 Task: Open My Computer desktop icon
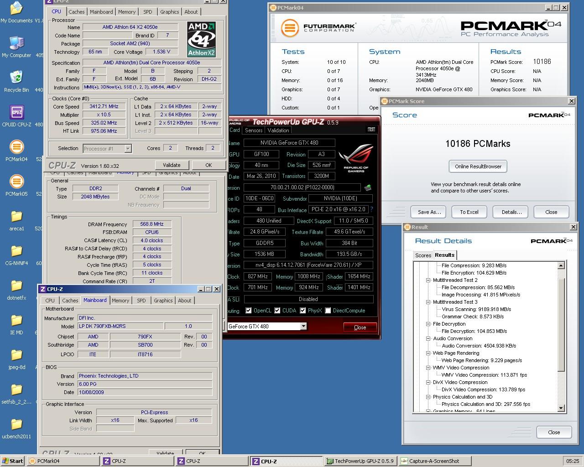click(16, 47)
